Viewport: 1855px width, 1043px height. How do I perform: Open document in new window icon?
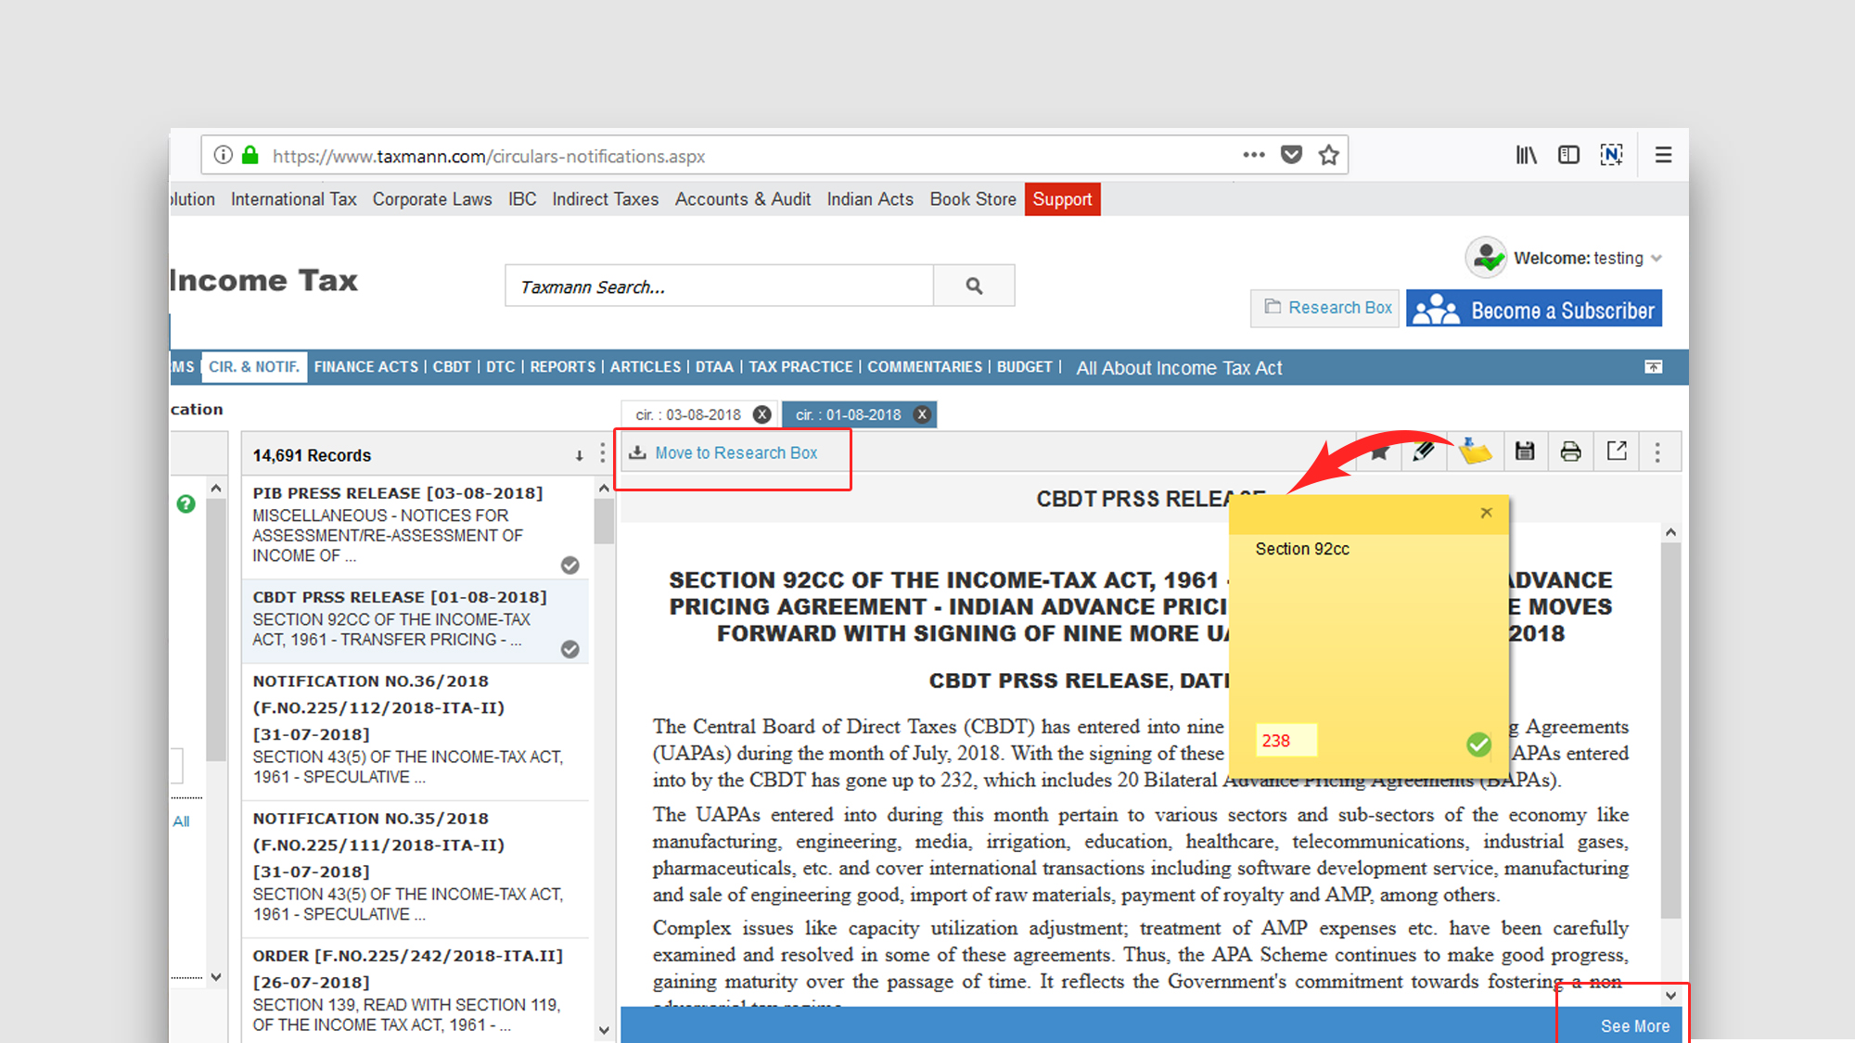1617,452
